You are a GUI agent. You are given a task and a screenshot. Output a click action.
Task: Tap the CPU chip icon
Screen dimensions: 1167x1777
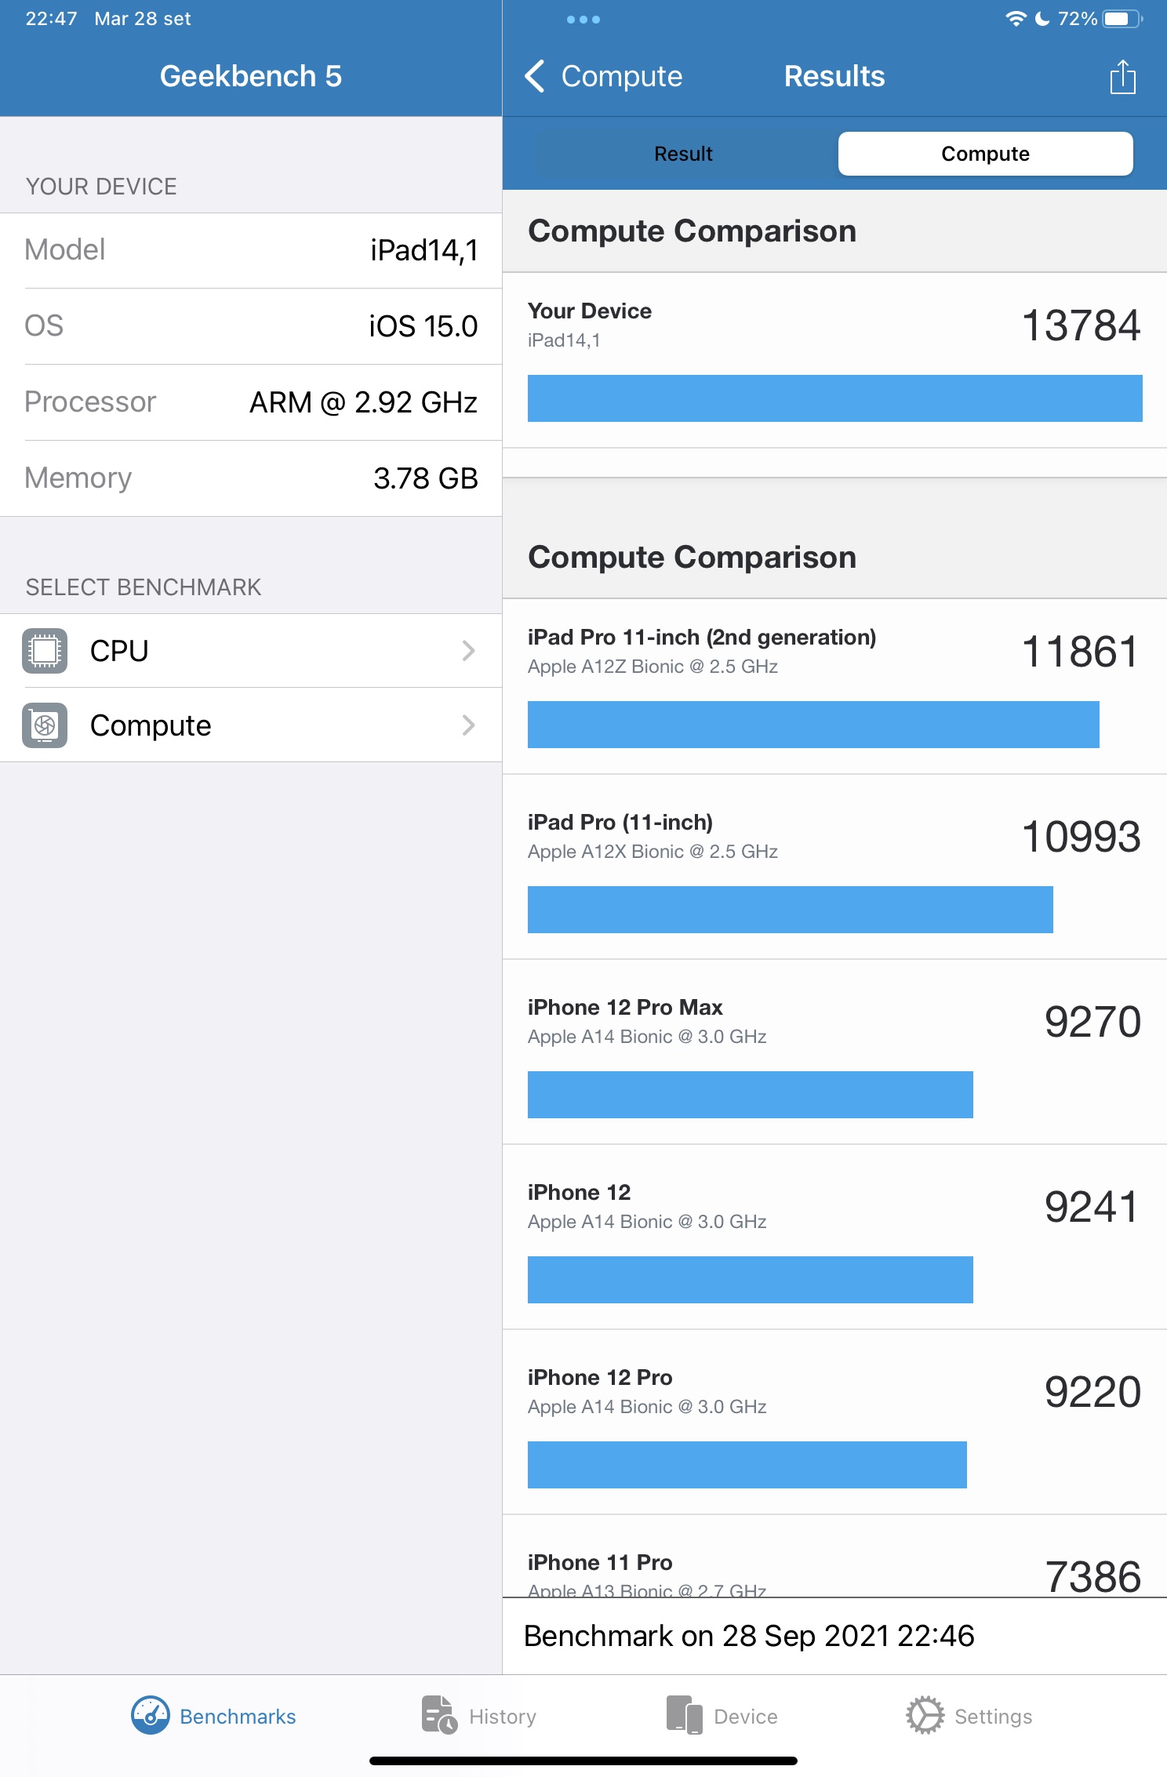[45, 651]
